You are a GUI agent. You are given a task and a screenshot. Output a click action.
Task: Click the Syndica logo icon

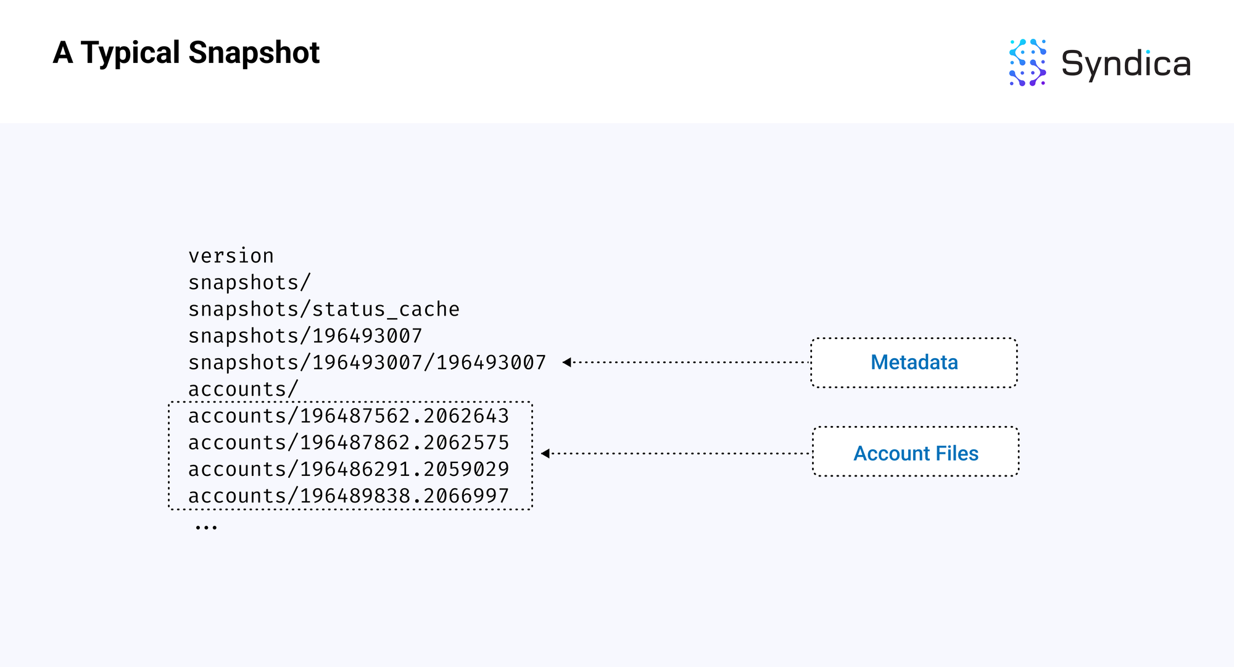click(x=1027, y=63)
